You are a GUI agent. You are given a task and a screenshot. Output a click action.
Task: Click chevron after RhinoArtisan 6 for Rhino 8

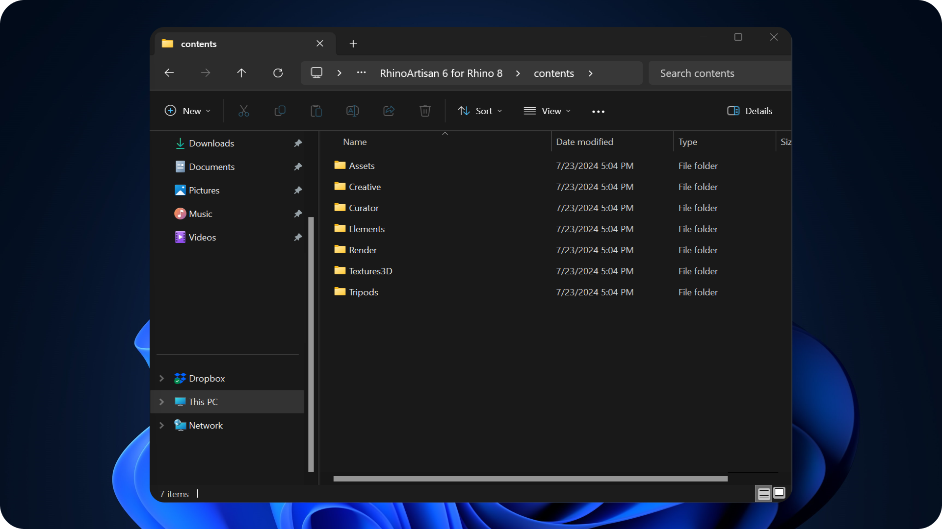pos(518,73)
